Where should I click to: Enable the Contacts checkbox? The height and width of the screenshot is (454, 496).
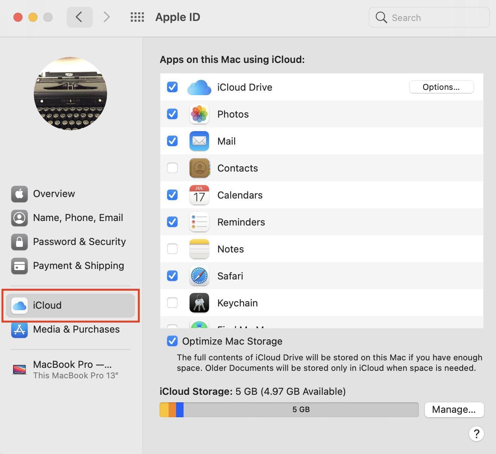172,168
